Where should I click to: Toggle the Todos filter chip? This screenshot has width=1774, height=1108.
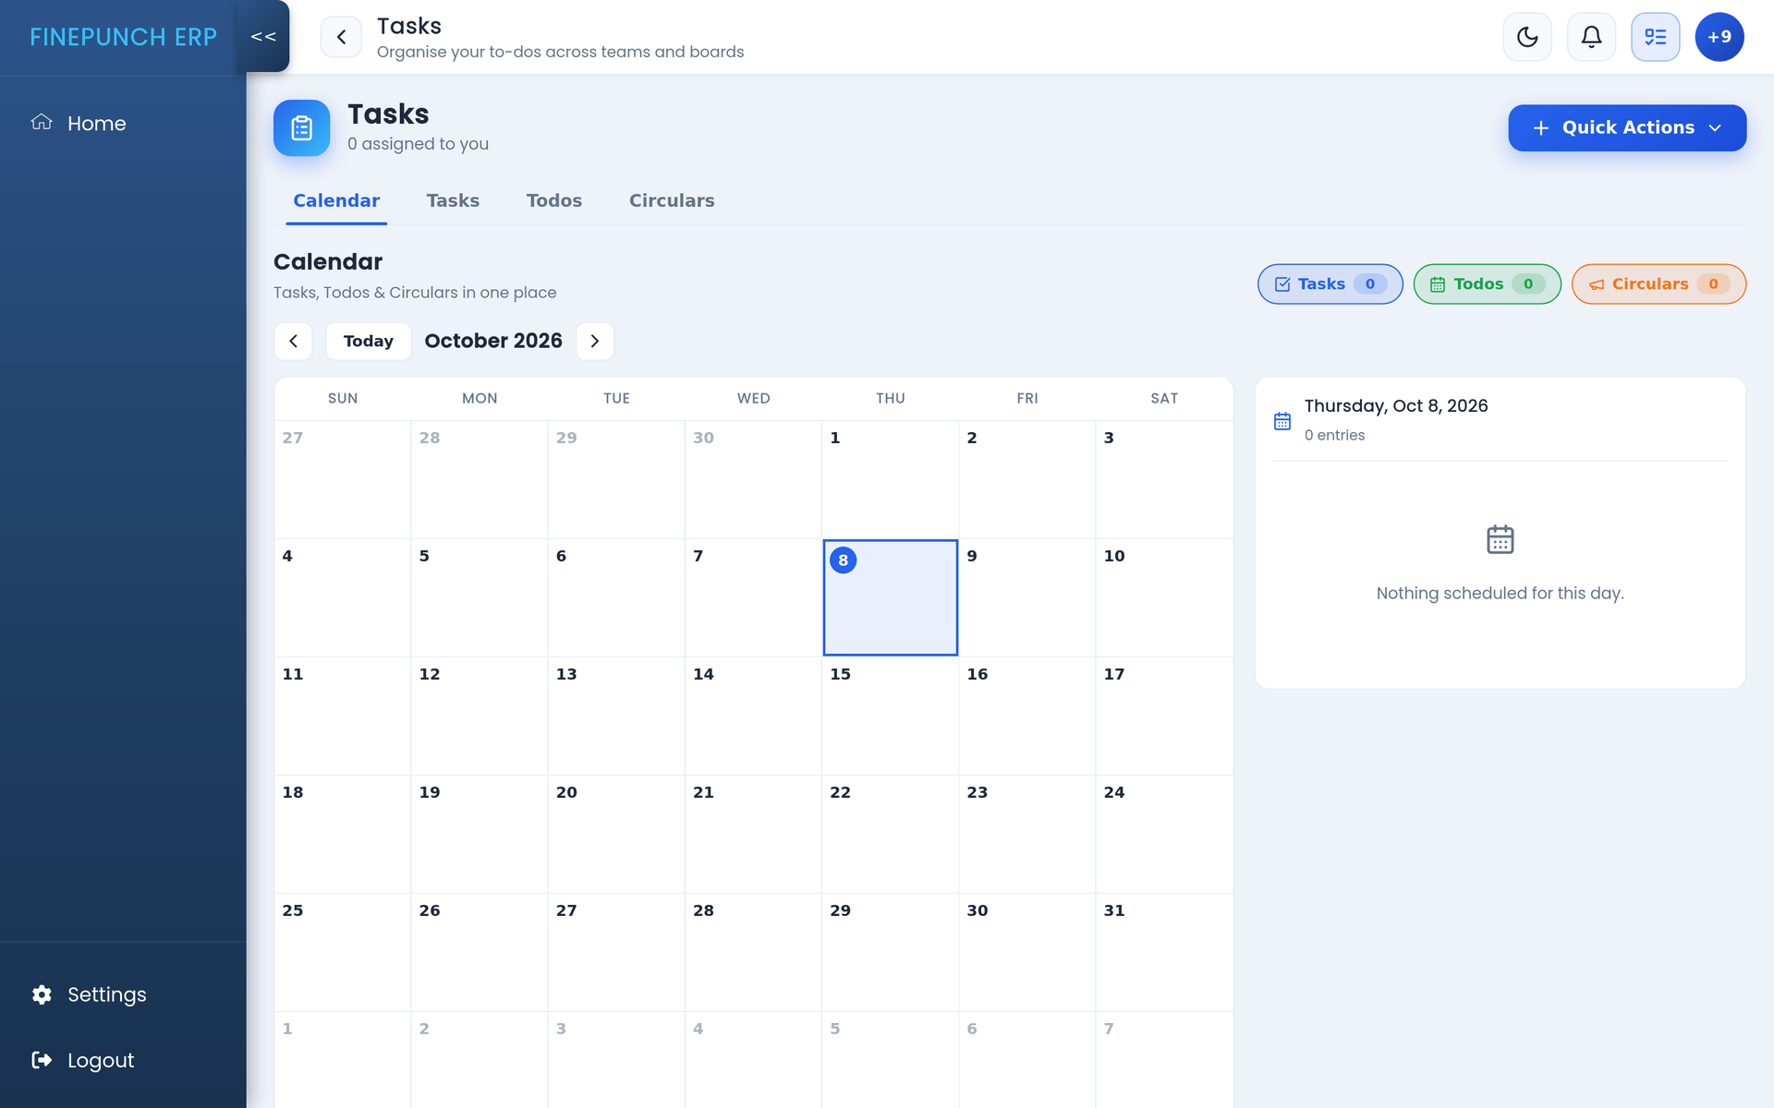click(x=1487, y=283)
